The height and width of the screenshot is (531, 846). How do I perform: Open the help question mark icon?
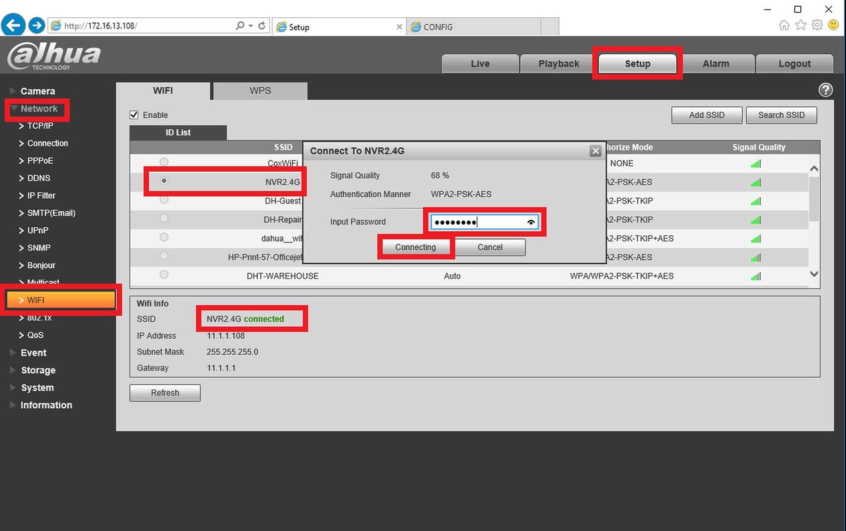(x=826, y=90)
